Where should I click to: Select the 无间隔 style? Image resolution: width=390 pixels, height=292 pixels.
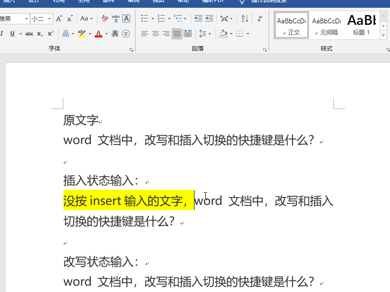click(x=326, y=26)
